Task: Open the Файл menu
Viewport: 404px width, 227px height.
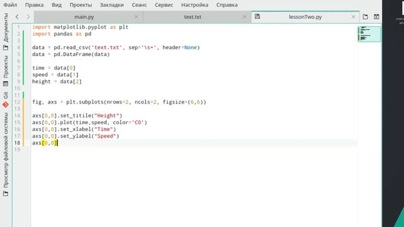Action: [10, 5]
